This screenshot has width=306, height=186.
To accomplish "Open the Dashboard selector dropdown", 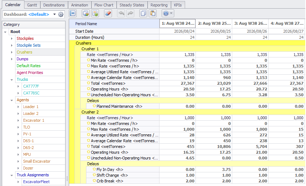I will pyautogui.click(x=54, y=14).
